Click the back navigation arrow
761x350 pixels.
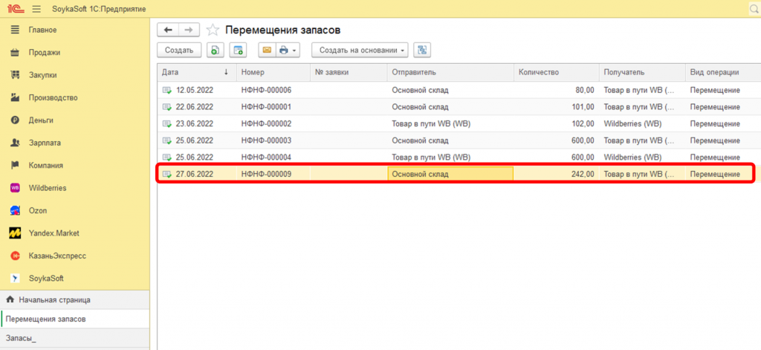[168, 30]
